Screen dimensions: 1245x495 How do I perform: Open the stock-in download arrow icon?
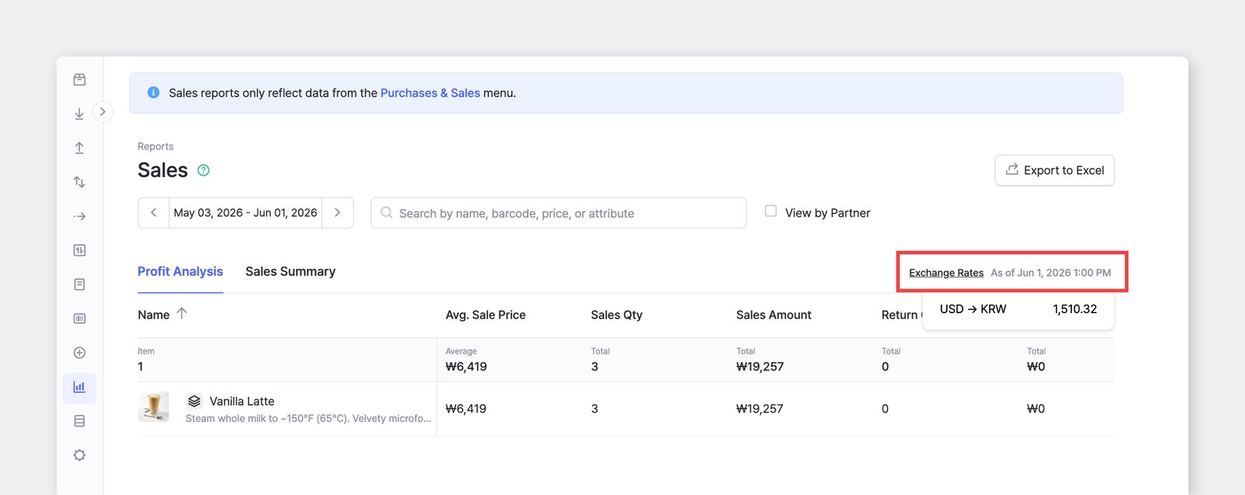coord(79,113)
